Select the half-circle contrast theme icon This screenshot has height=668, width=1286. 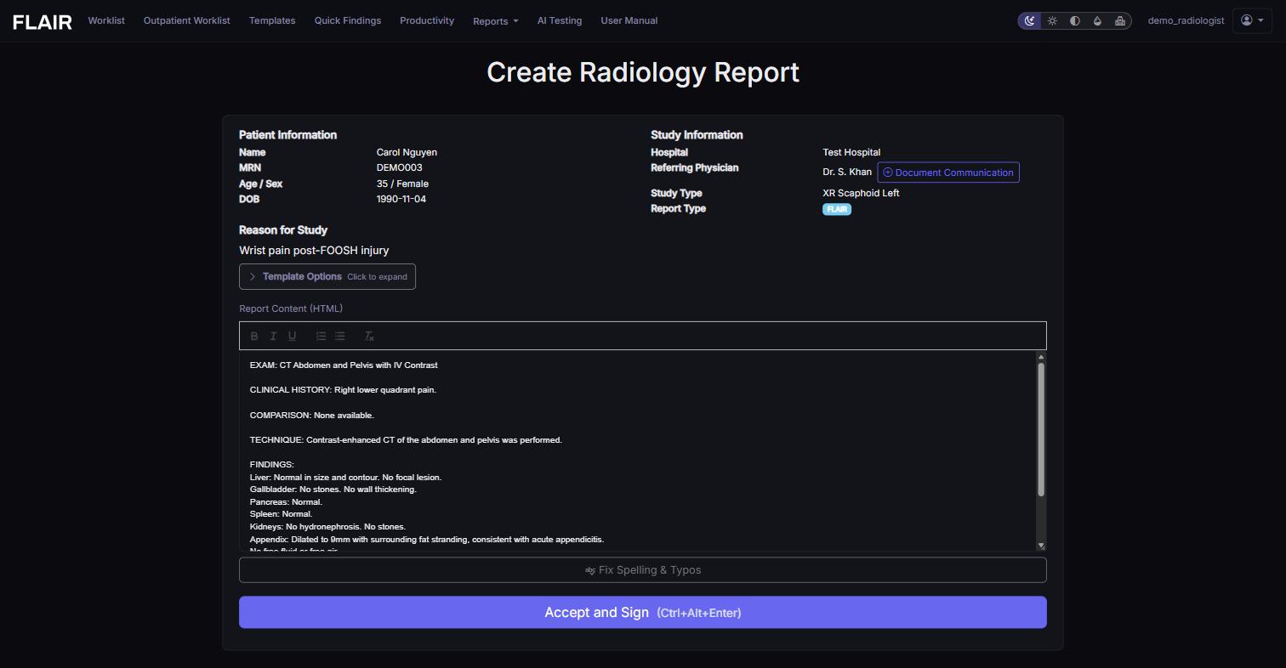(1075, 20)
